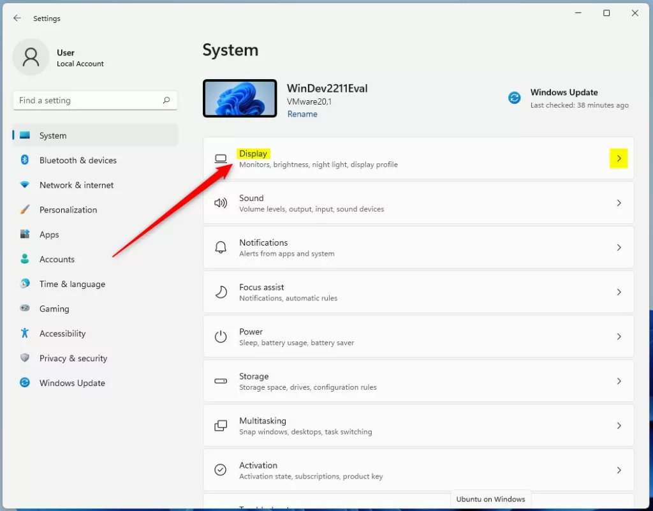
Task: Select the Power settings icon
Action: coord(221,336)
